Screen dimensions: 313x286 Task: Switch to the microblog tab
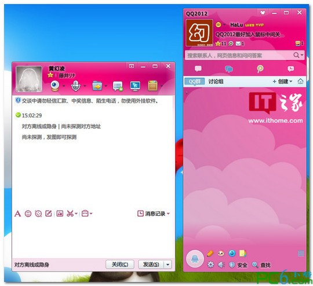(260, 69)
